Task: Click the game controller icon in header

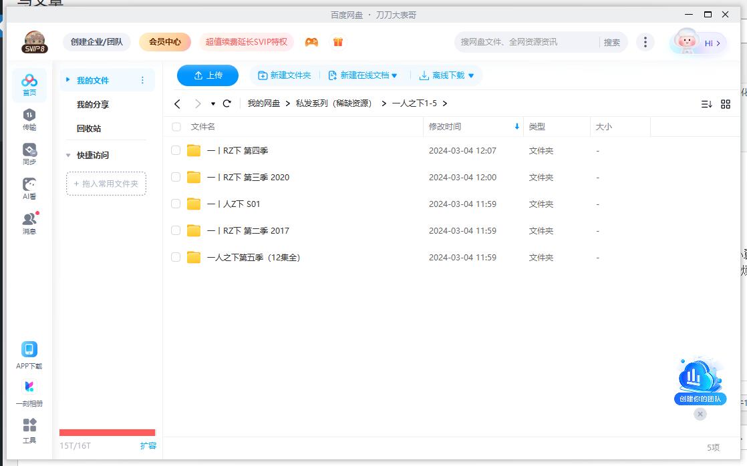Action: click(311, 42)
